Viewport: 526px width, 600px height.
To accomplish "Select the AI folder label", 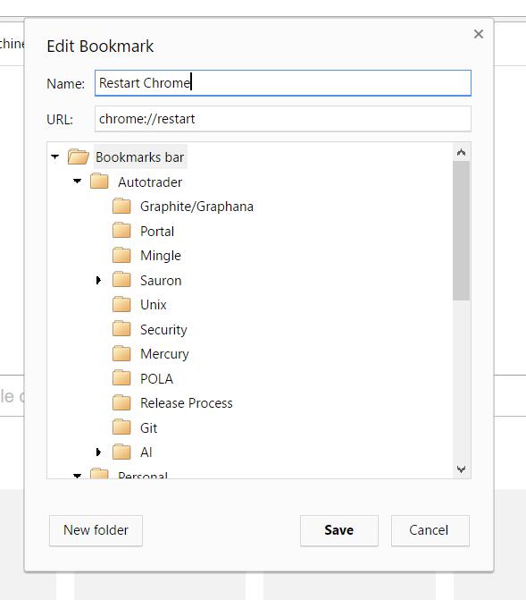I will coord(146,452).
